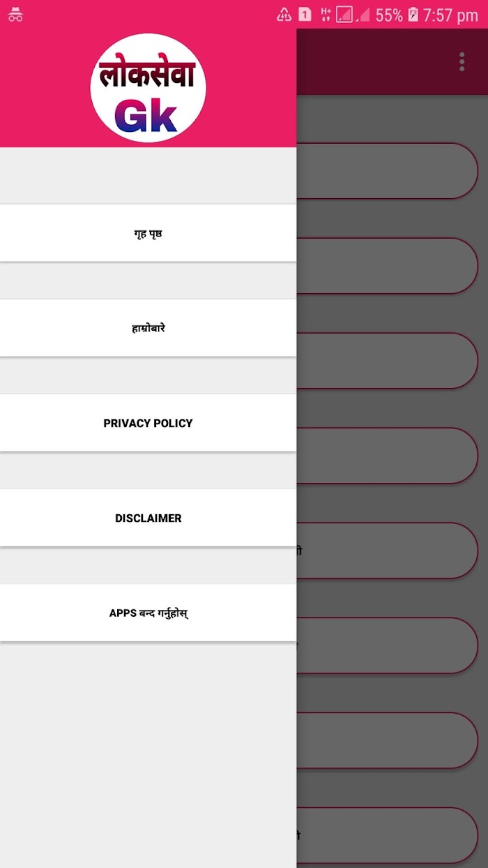This screenshot has height=868, width=488.
Task: Open the three-dot overflow menu
Action: 462,61
